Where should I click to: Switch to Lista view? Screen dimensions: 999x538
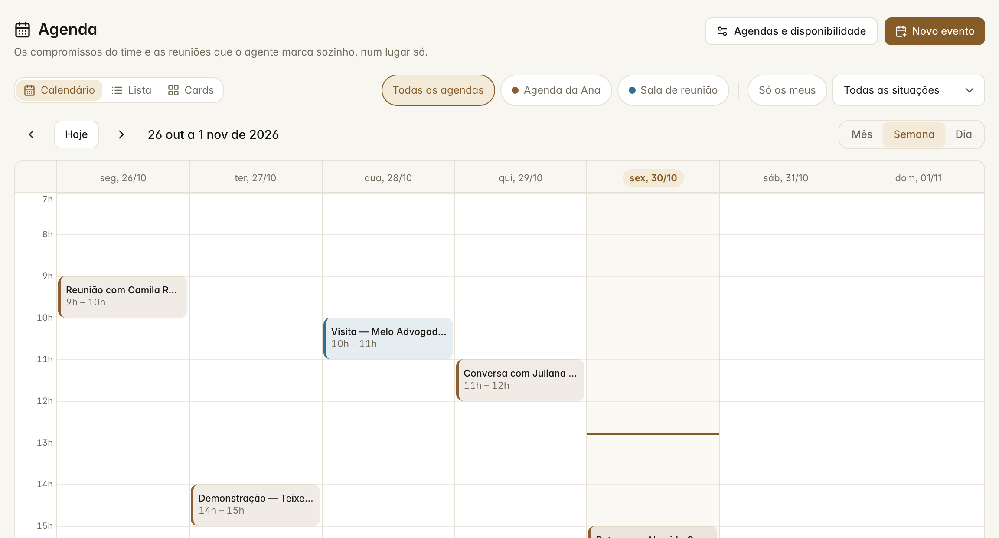point(131,90)
